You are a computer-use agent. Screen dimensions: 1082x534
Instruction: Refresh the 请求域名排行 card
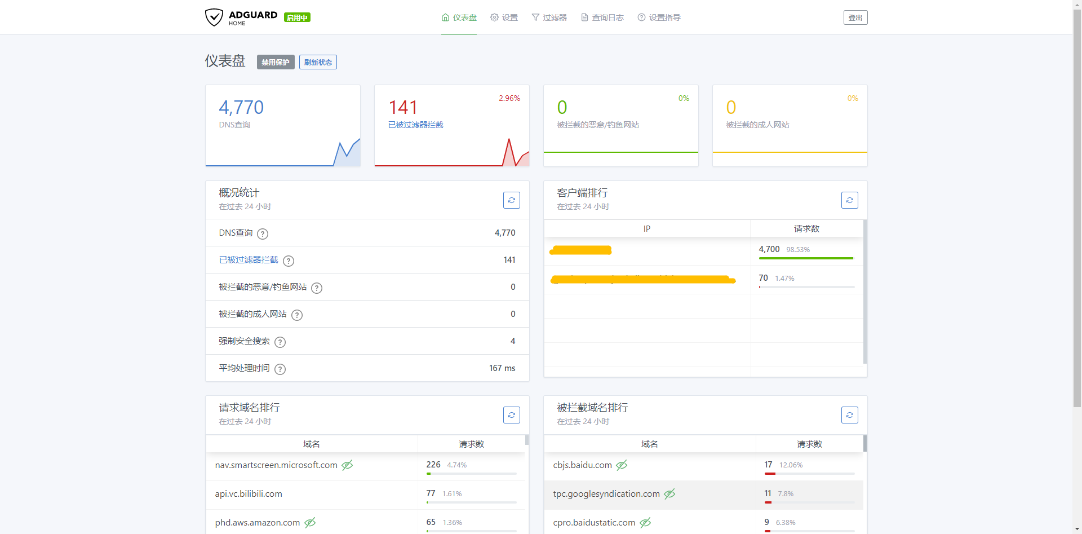click(x=511, y=415)
